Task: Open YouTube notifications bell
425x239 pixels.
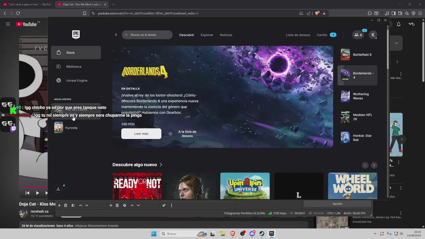Action: (399, 24)
